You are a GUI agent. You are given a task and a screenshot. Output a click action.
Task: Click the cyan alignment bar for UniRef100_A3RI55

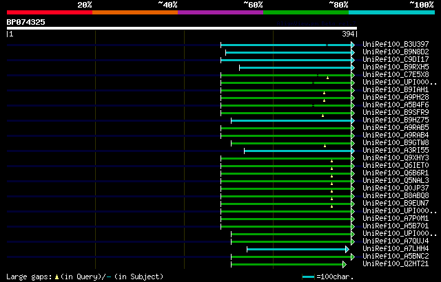pyautogui.click(x=298, y=151)
